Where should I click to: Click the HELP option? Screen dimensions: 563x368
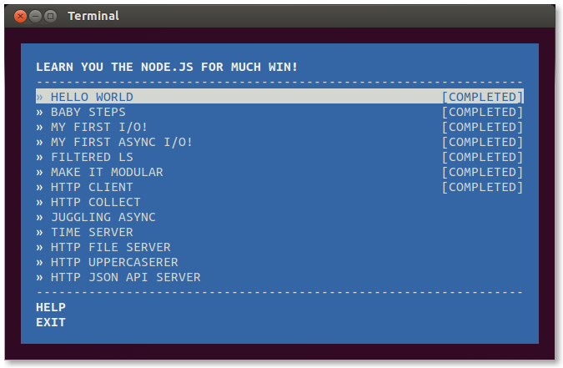51,307
